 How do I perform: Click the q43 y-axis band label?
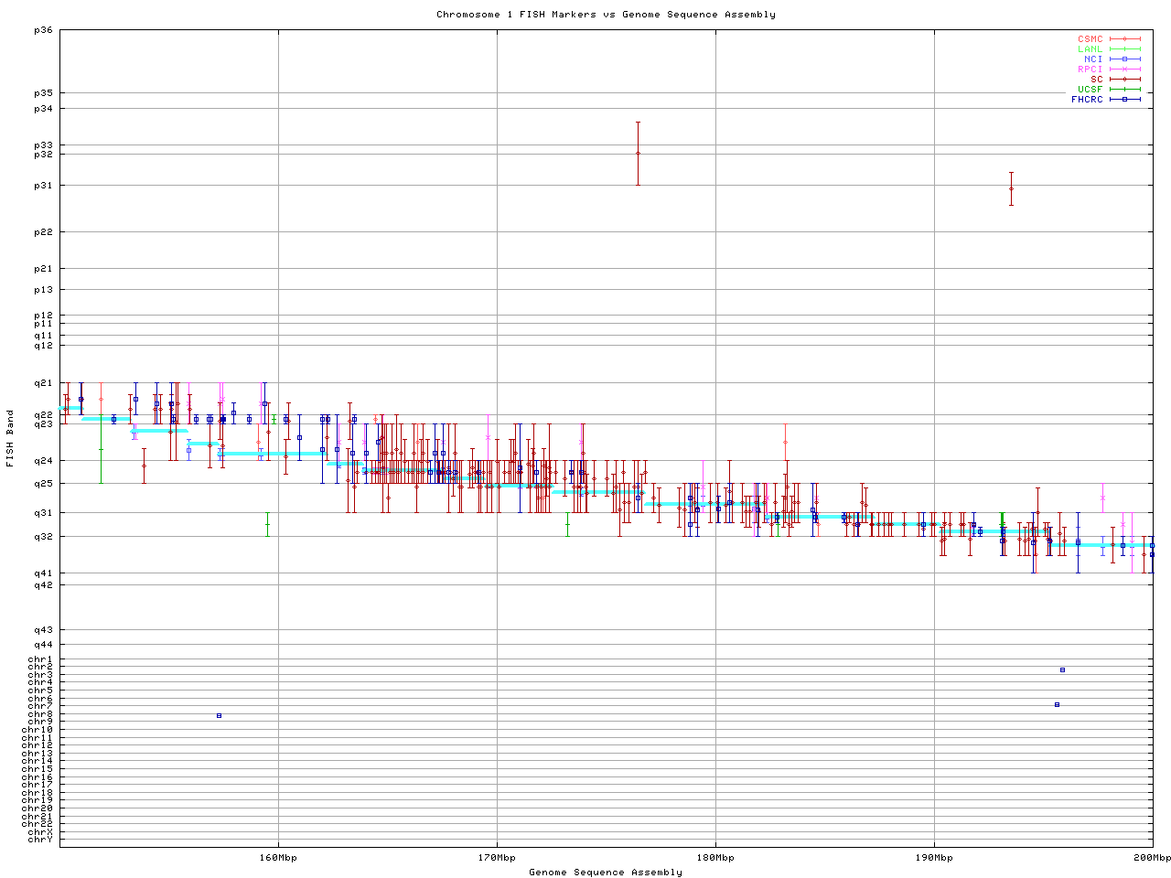click(43, 630)
